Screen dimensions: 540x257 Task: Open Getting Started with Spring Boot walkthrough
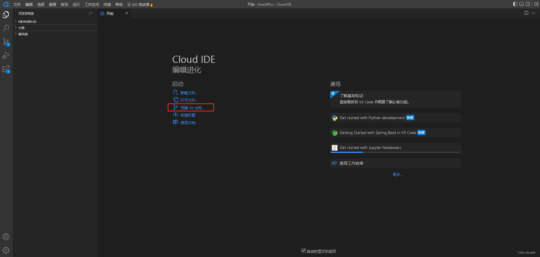[x=395, y=133]
